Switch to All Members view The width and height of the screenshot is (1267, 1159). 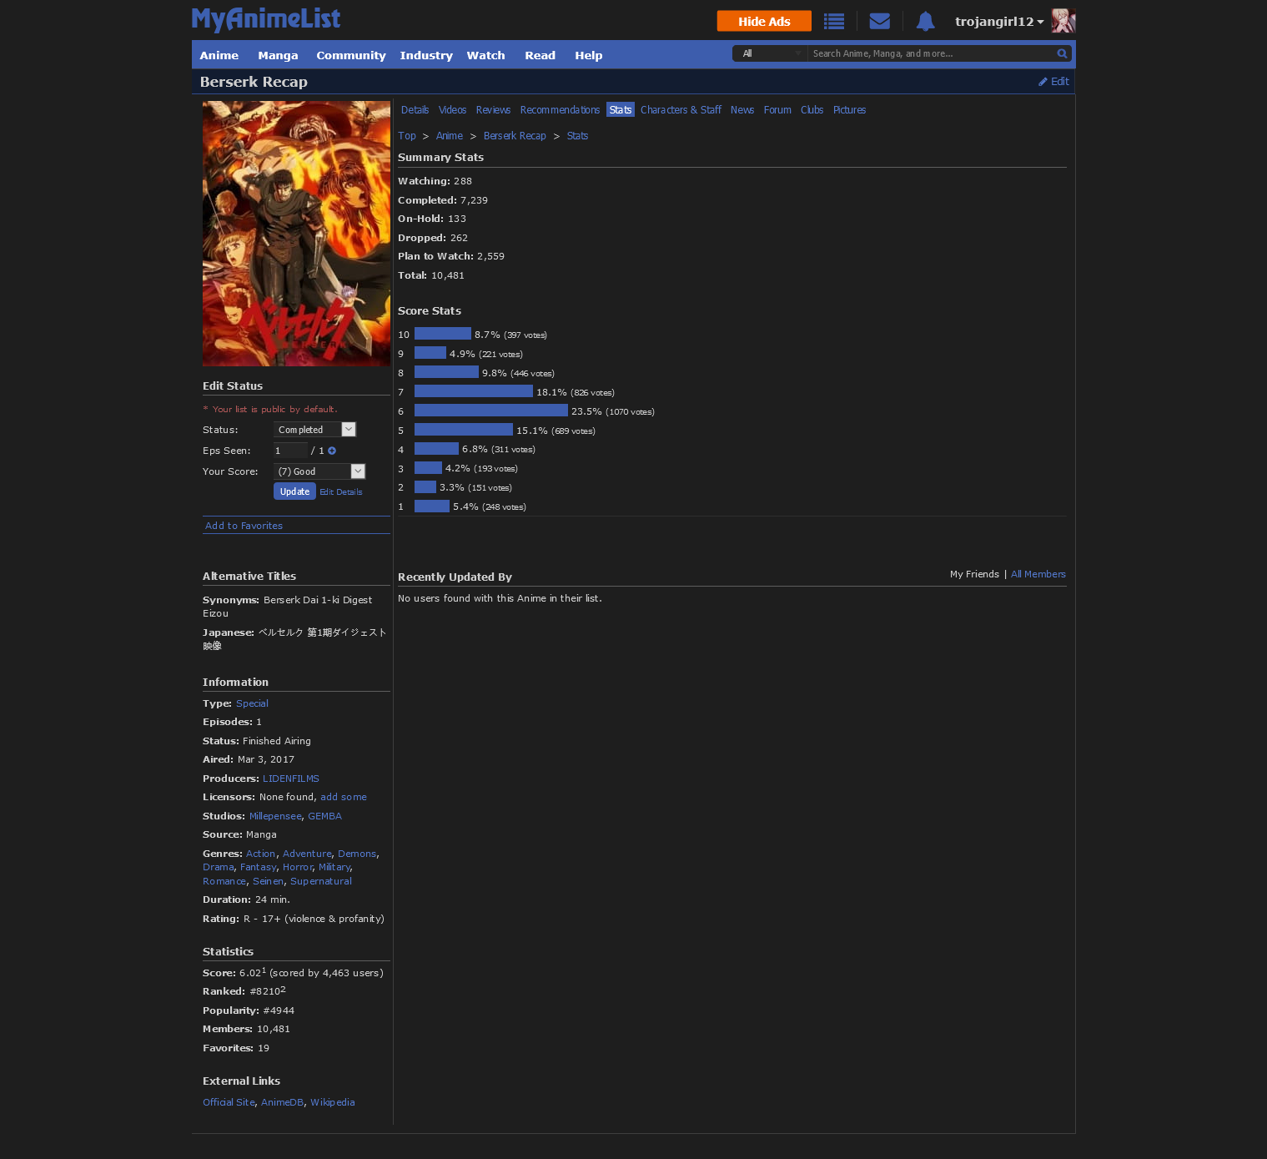(1038, 574)
